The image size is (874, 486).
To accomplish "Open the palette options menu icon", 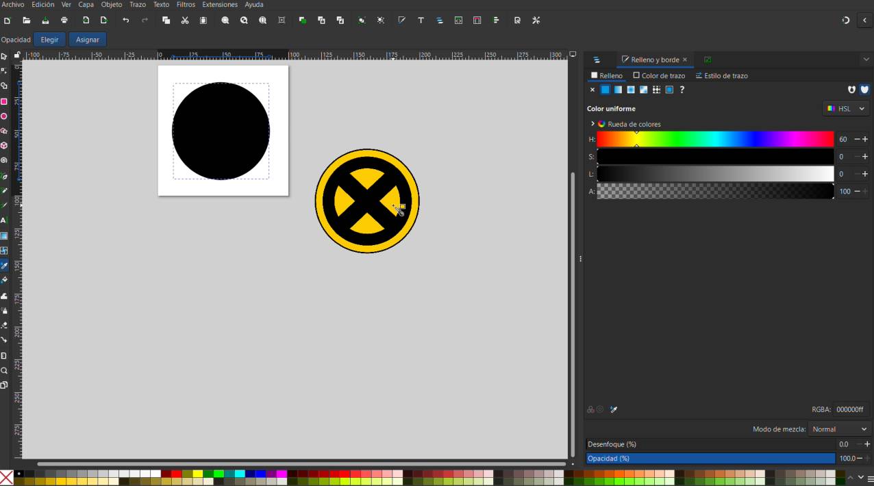I will click(870, 478).
